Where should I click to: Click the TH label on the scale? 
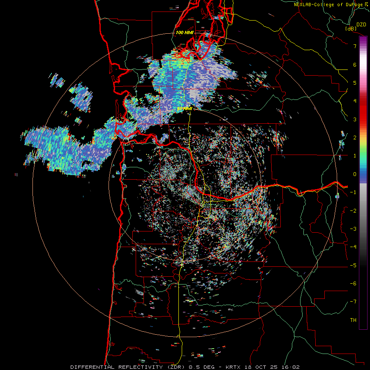(353, 320)
